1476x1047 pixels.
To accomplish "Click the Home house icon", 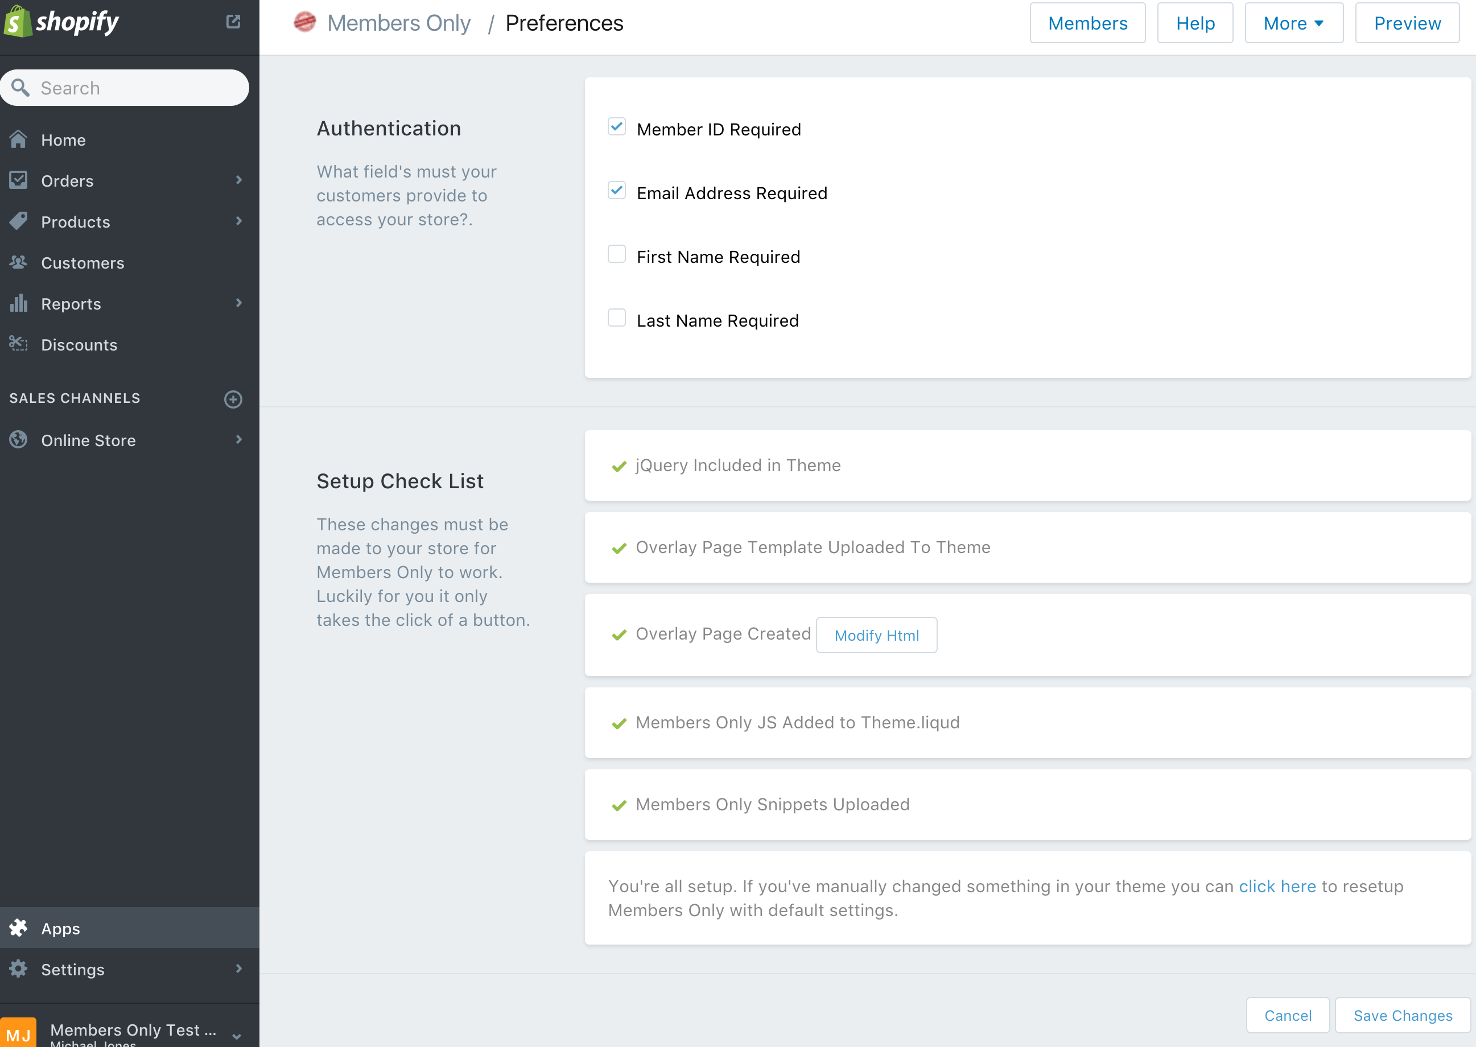I will pyautogui.click(x=18, y=139).
